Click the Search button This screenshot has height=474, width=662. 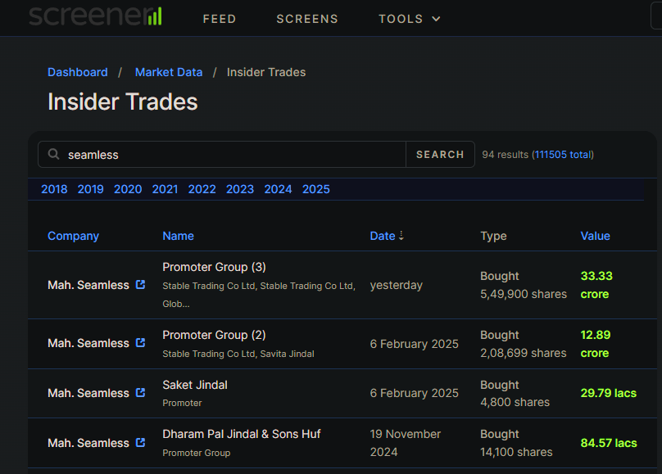click(440, 155)
